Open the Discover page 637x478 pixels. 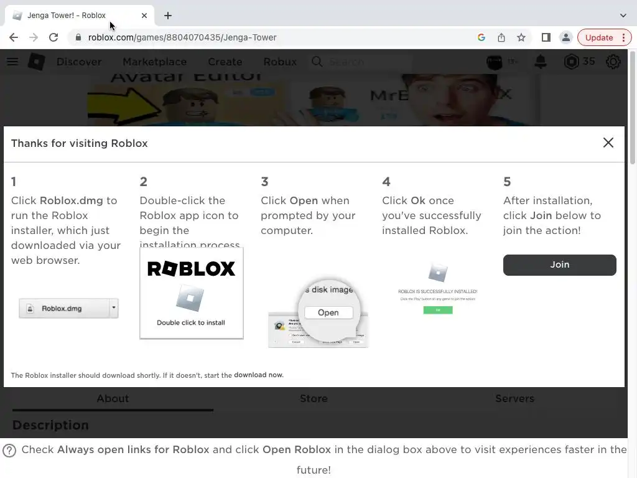(x=79, y=62)
